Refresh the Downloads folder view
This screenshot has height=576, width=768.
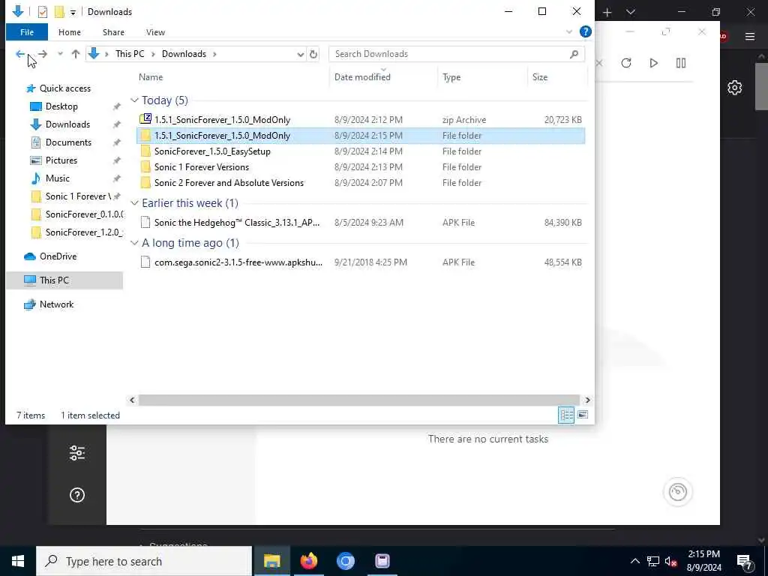313,54
